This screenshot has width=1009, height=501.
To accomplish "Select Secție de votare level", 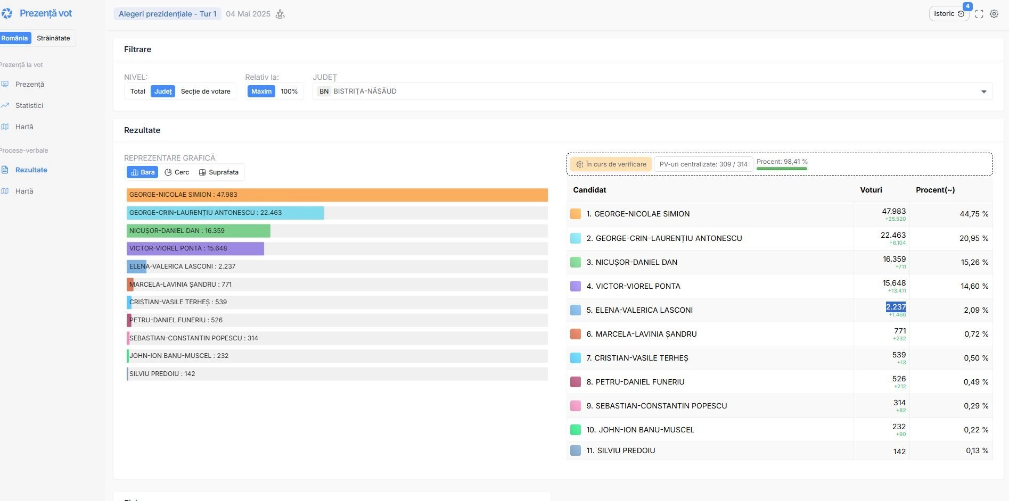I will tap(206, 91).
